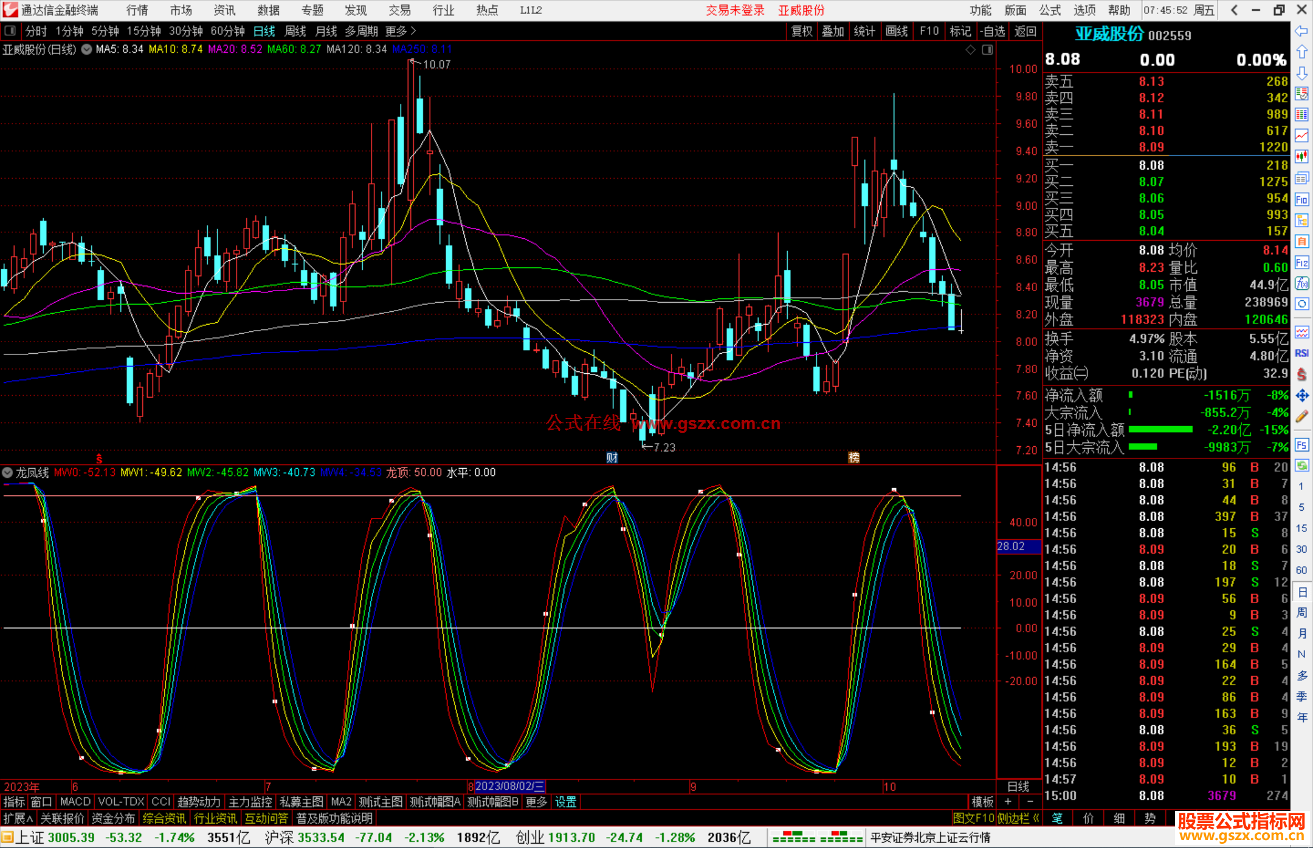The image size is (1313, 848).
Task: Click the 5日净流入额 green bar
Action: pyautogui.click(x=1160, y=430)
